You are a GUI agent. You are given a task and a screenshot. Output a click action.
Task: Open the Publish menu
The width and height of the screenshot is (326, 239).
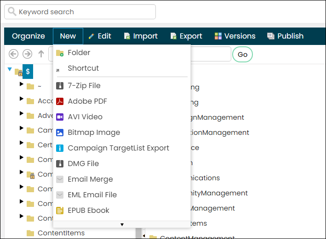(x=285, y=36)
